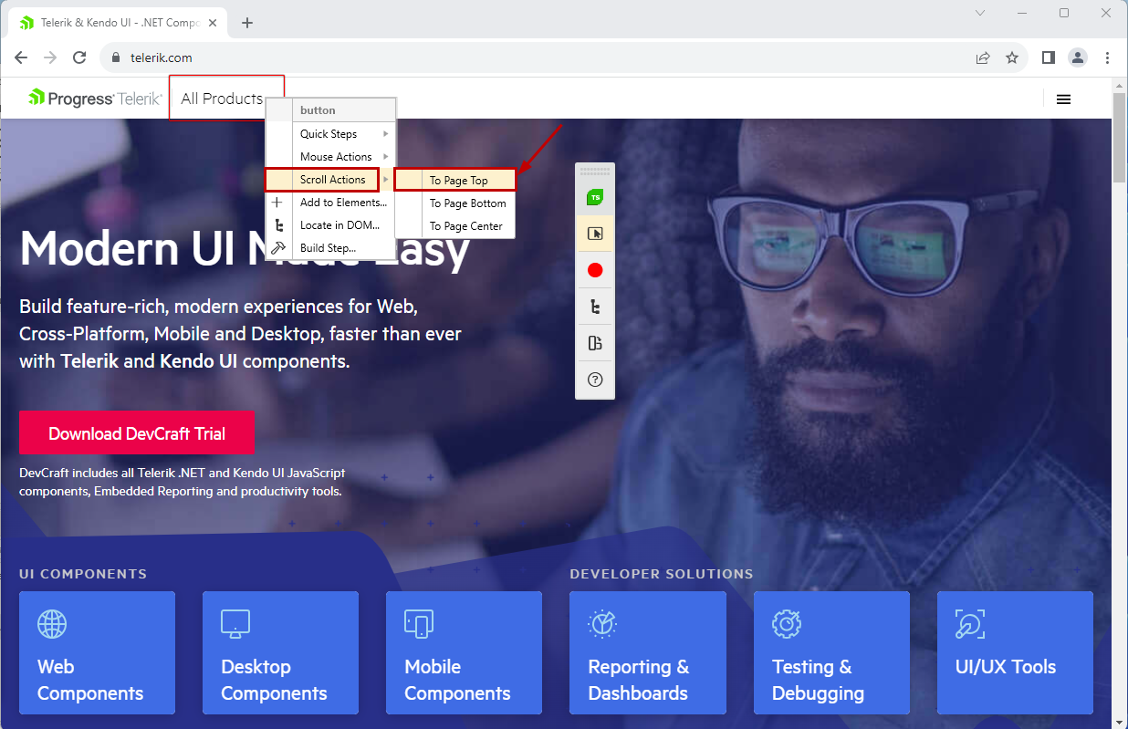Viewport: 1128px width, 729px height.
Task: Click the plus icon beside Add to Elements
Action: click(278, 203)
